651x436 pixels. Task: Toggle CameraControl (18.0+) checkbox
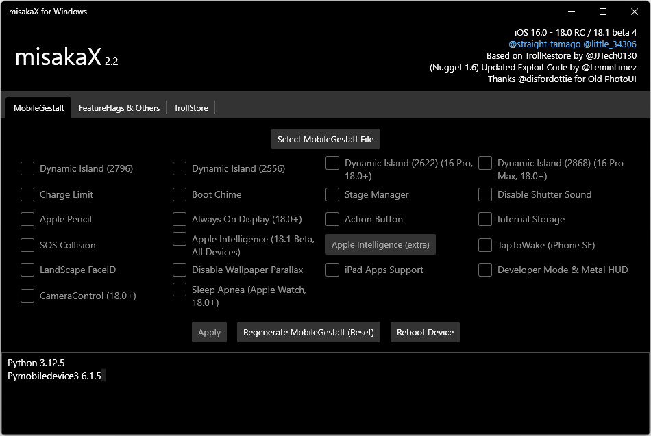(27, 296)
